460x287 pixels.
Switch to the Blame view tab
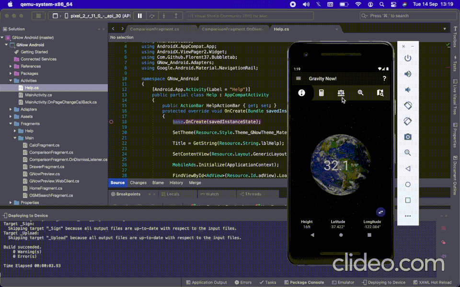pos(158,183)
